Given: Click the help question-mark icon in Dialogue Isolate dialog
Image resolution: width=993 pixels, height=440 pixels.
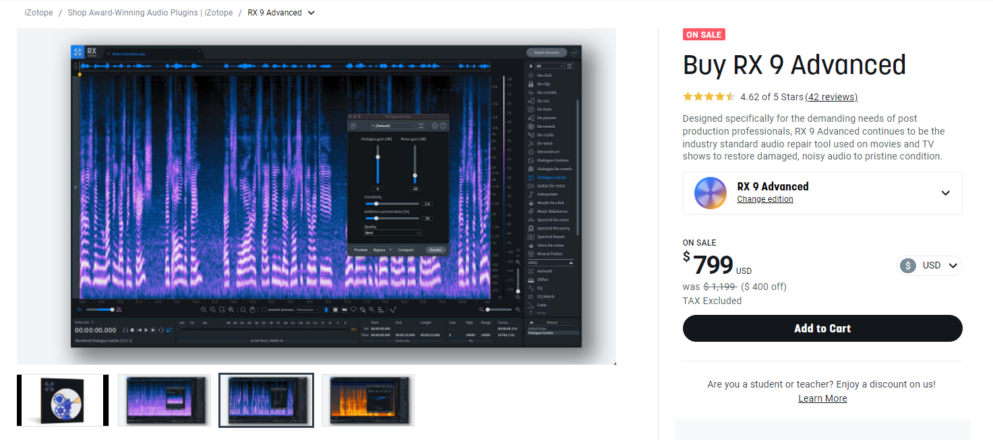Looking at the screenshot, I should (x=443, y=126).
